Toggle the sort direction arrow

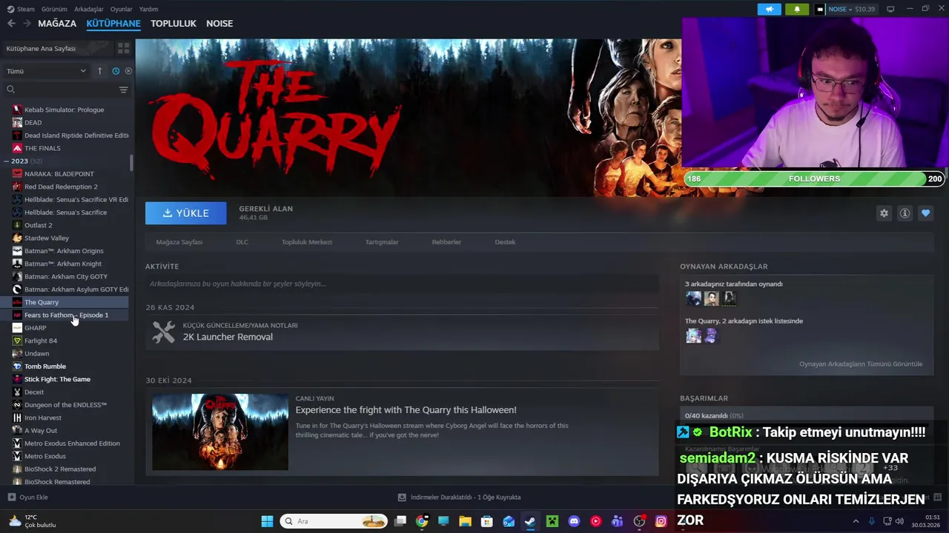[99, 71]
